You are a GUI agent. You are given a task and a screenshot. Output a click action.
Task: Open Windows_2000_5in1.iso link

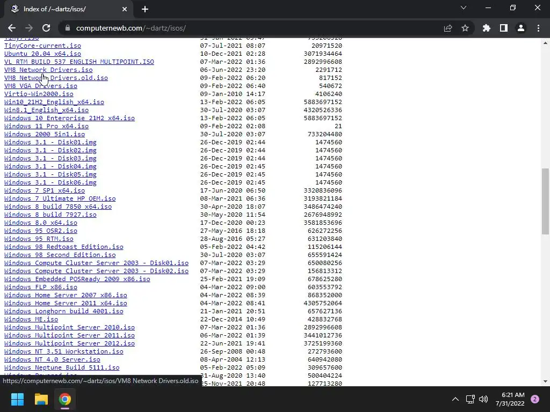click(x=45, y=134)
